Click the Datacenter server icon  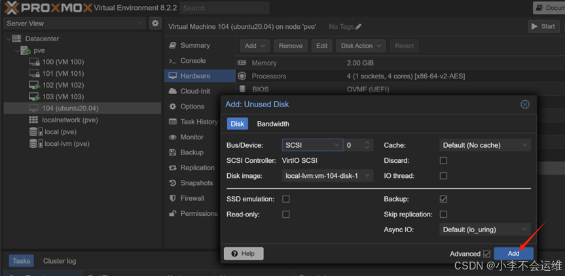[16, 39]
